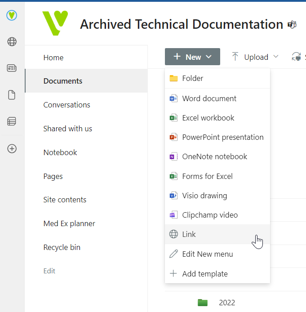Select PowerPoint presentation option
Viewport: 306px width, 312px height.
pyautogui.click(x=222, y=137)
